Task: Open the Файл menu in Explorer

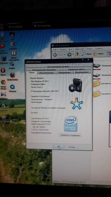Action: [55, 50]
